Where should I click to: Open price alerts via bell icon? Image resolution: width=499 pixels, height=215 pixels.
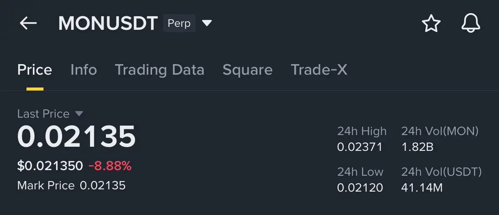point(471,24)
